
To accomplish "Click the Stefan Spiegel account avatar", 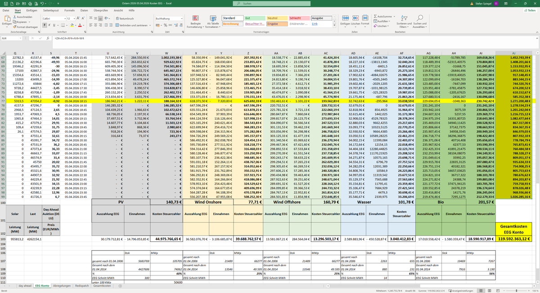I will coord(495,3).
